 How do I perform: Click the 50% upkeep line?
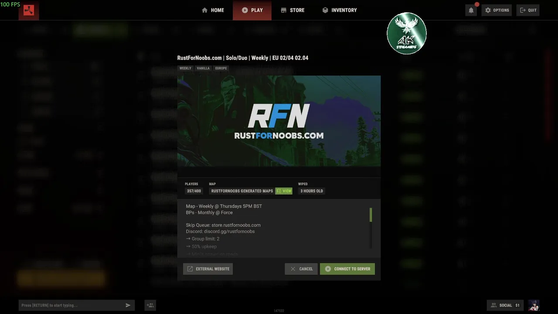click(x=201, y=247)
